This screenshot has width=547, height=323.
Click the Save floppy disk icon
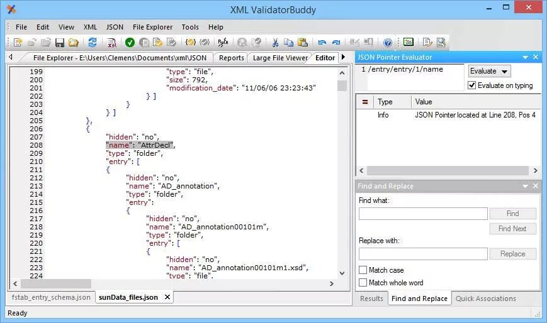[x=60, y=43]
